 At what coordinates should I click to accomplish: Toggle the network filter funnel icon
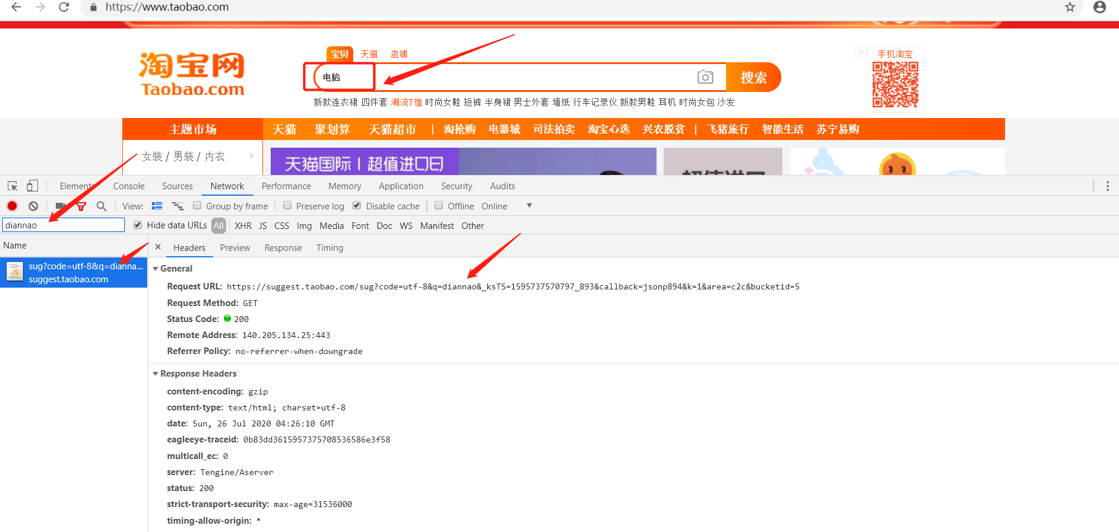coord(81,206)
